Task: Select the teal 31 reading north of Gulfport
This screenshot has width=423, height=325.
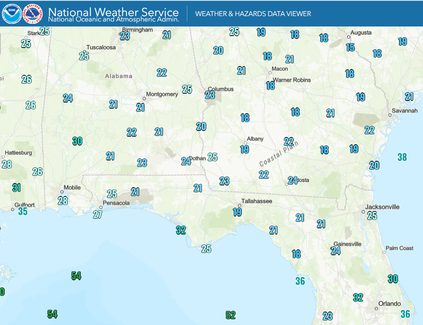Action: [x=17, y=188]
